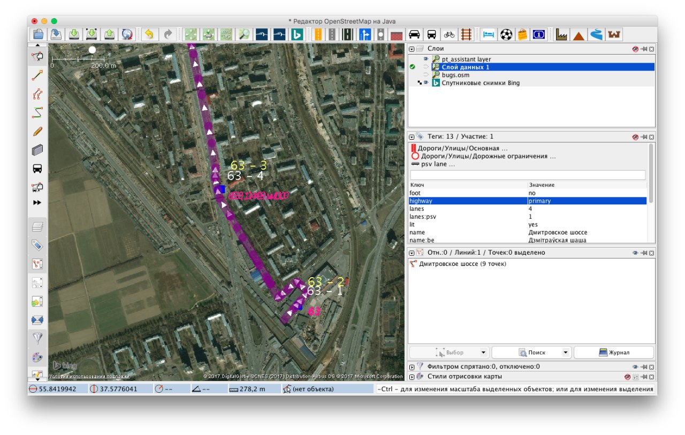Select the building drawing tool in left toolbar
This screenshot has width=685, height=435.
37,150
